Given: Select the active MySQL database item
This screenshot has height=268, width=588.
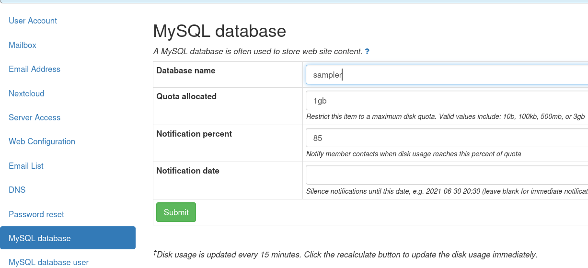Looking at the screenshot, I should (68, 238).
